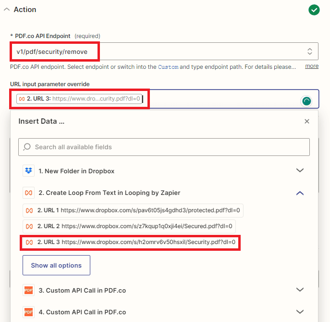Screen dimensions: 330x322
Task: Click the Looping by Zapier step icon
Action: click(x=29, y=193)
